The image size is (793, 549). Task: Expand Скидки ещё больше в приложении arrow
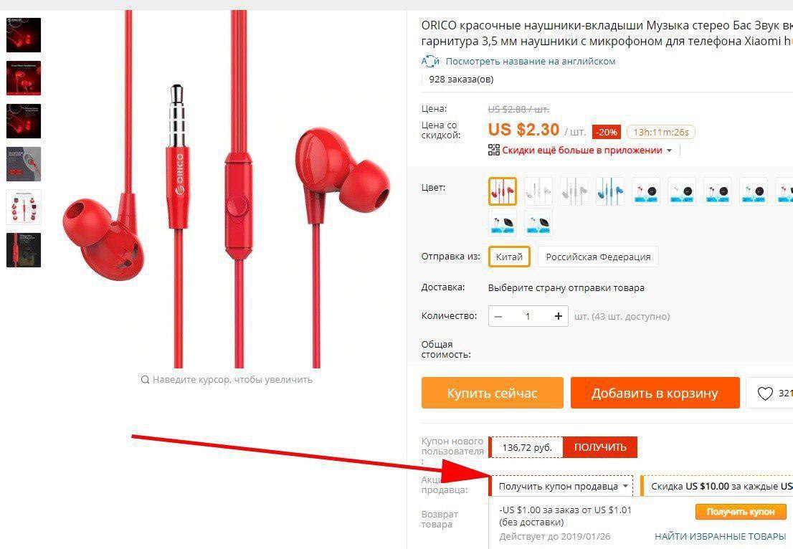point(670,151)
